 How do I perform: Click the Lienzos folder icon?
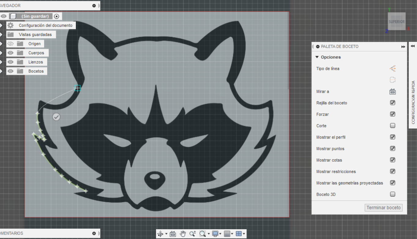[20, 62]
